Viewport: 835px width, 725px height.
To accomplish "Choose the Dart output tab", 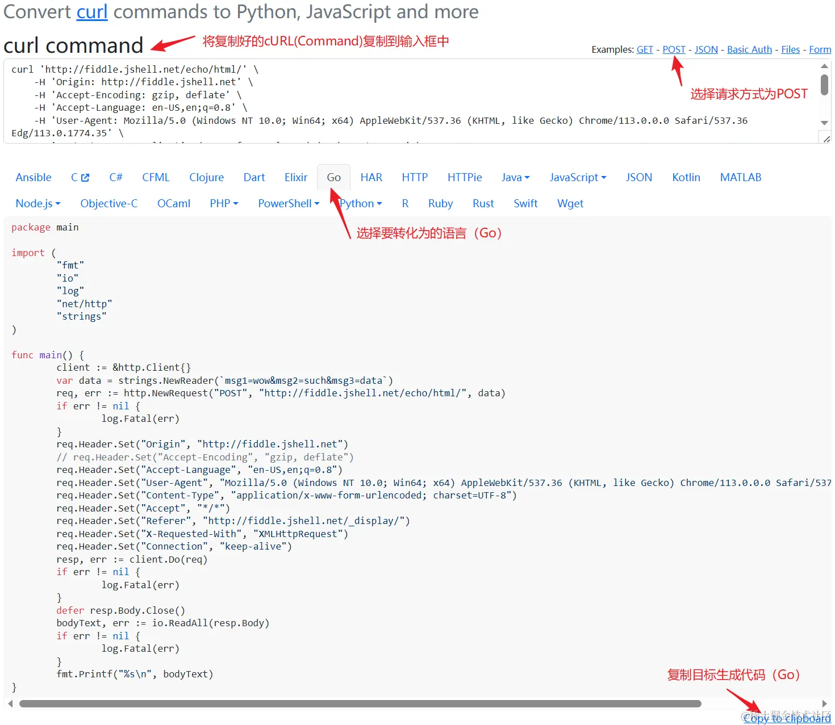I will click(254, 178).
